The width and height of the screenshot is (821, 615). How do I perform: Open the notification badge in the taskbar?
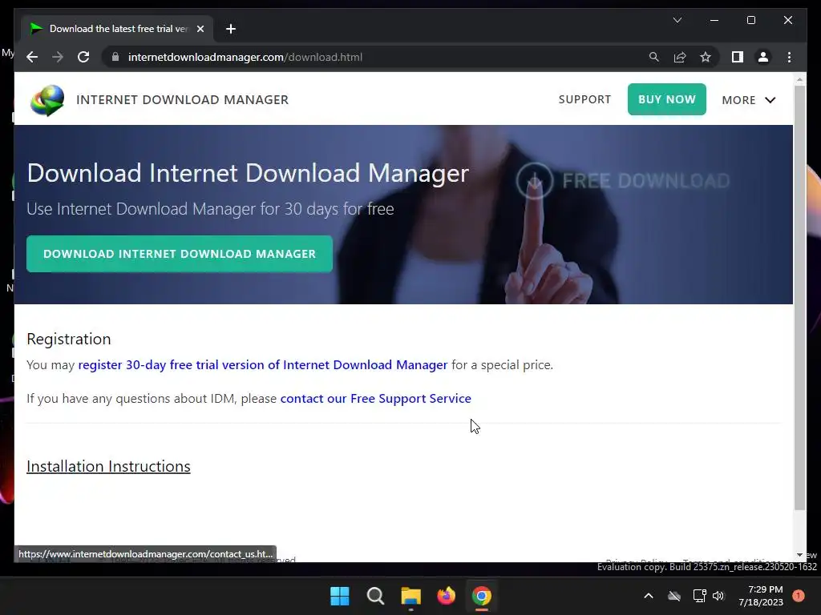coord(799,596)
